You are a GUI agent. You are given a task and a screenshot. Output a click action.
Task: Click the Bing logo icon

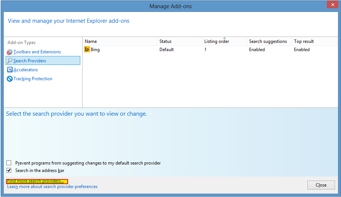[87, 49]
